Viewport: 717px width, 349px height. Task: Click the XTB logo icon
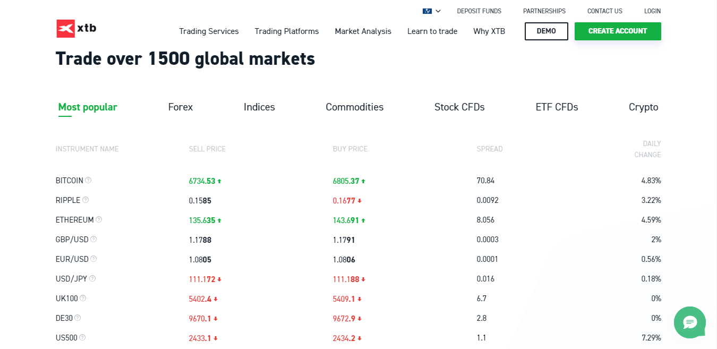66,29
